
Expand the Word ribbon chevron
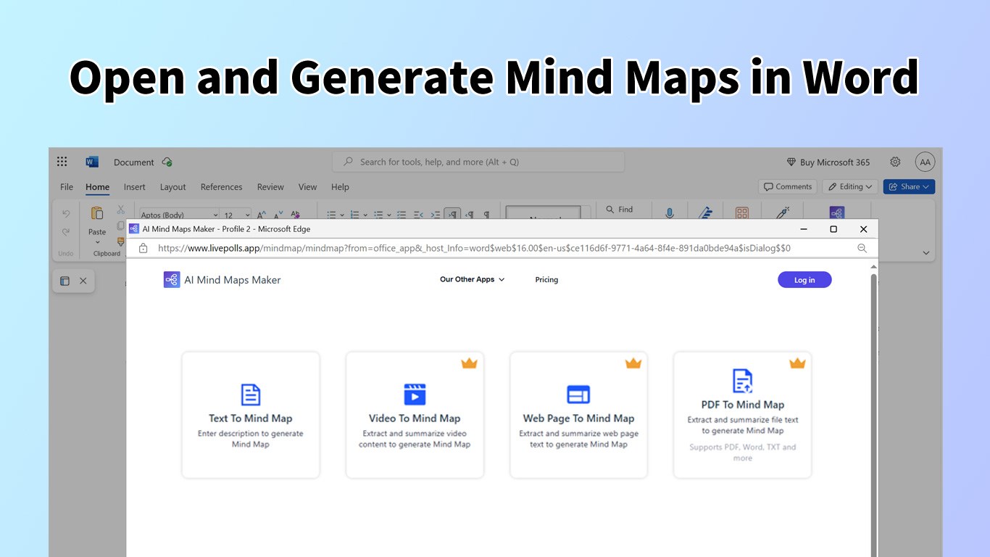coord(925,252)
